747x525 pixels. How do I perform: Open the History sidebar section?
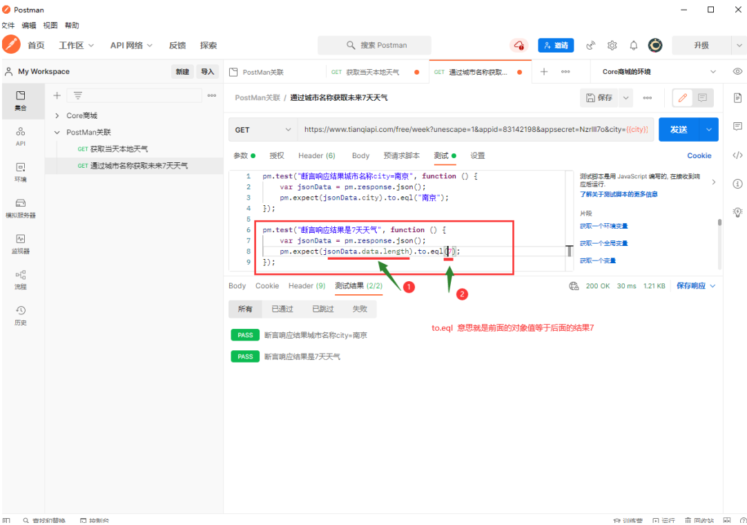pyautogui.click(x=21, y=315)
